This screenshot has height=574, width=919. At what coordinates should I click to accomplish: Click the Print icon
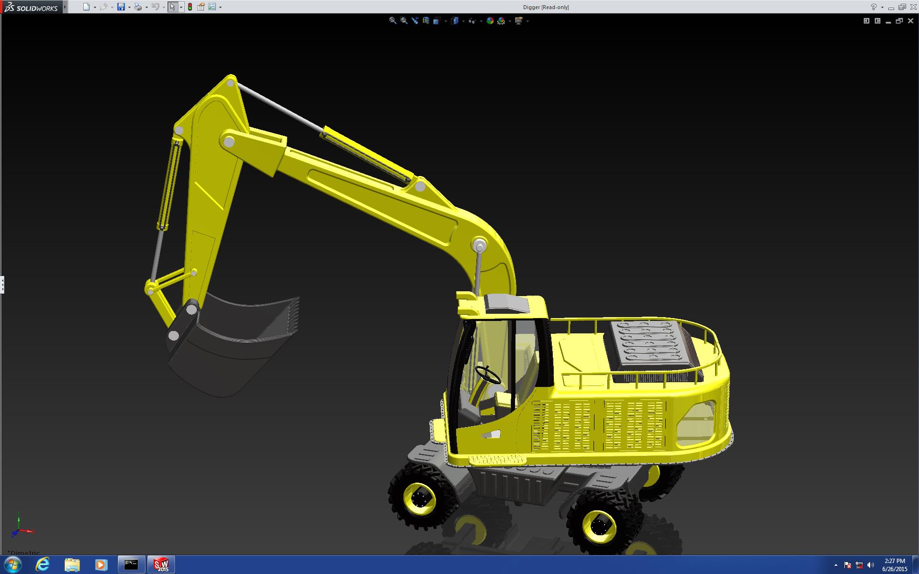tap(138, 7)
